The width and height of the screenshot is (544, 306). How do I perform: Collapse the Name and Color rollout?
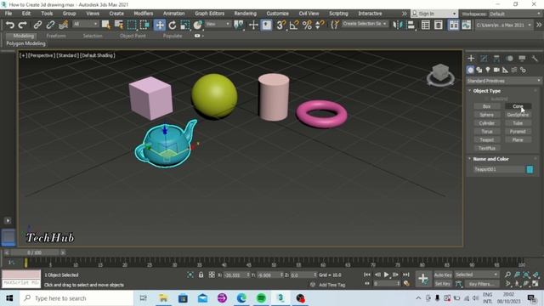tap(490, 159)
